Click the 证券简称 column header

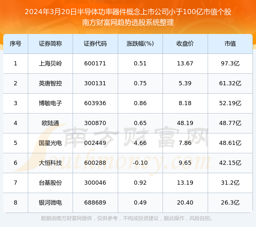coord(50,44)
